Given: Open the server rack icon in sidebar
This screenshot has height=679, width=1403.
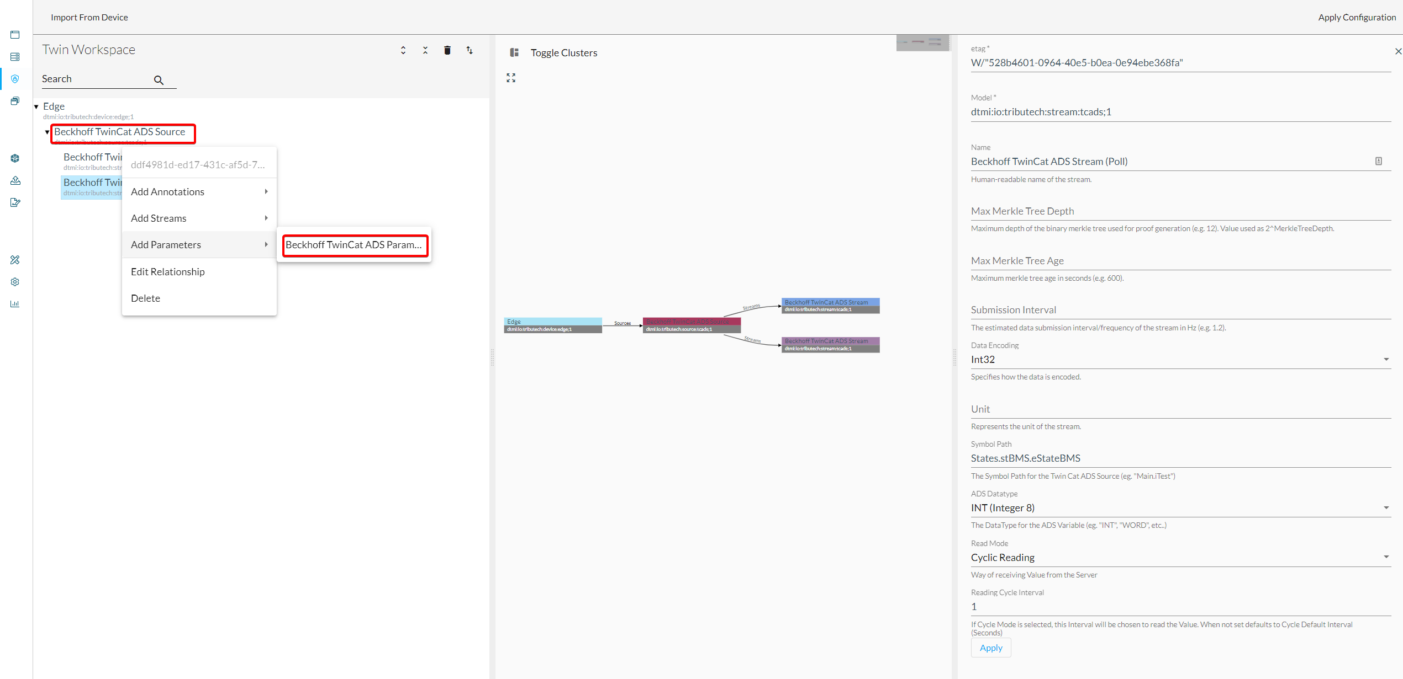Looking at the screenshot, I should (x=15, y=57).
